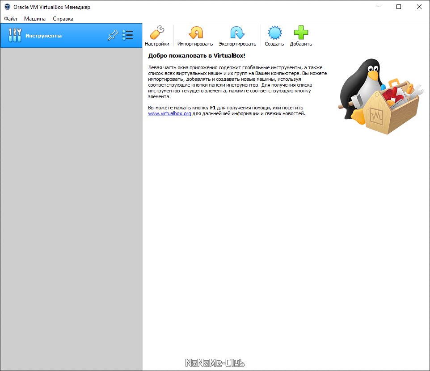
Task: Click the Экспортировать export arrow icon
Action: [x=237, y=33]
